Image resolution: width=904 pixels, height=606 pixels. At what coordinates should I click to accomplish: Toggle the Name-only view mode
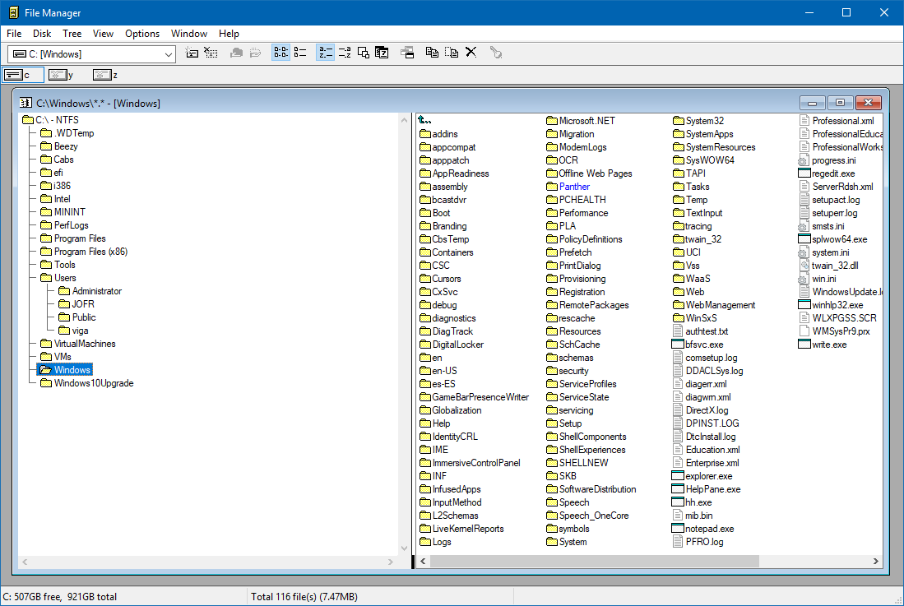pos(280,52)
